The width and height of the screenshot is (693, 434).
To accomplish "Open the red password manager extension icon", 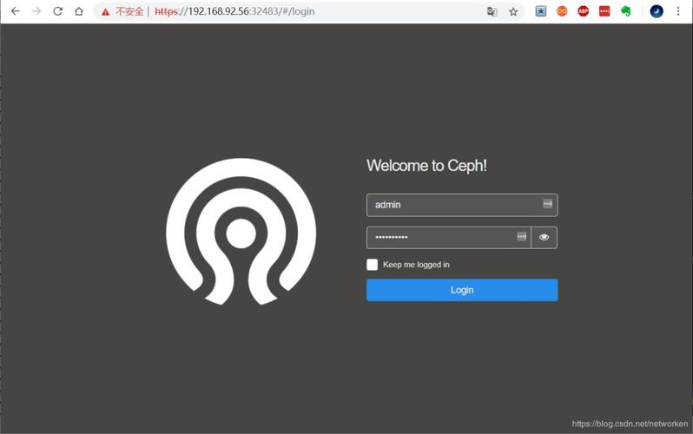I will [604, 11].
